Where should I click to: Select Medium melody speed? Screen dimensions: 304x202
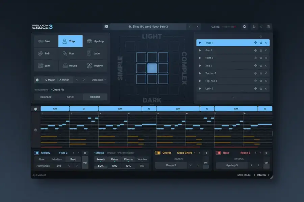[x=57, y=159]
